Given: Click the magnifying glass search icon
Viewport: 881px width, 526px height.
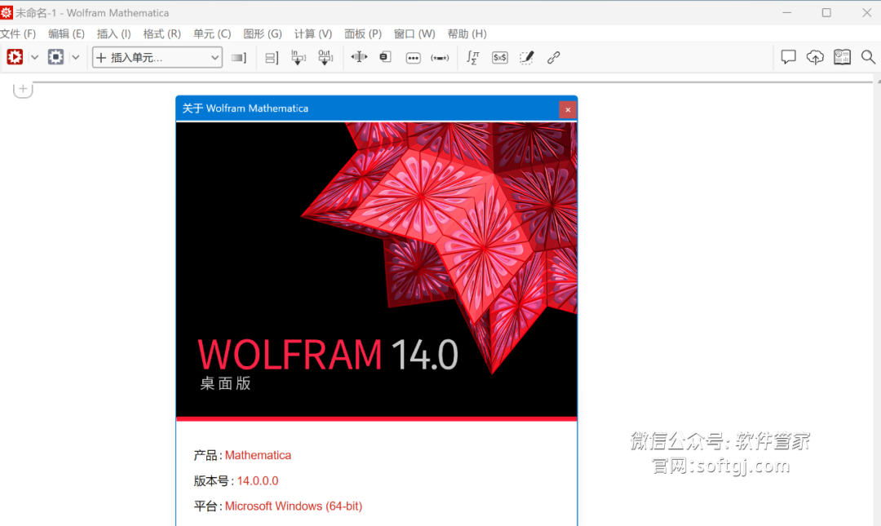Looking at the screenshot, I should tap(868, 57).
